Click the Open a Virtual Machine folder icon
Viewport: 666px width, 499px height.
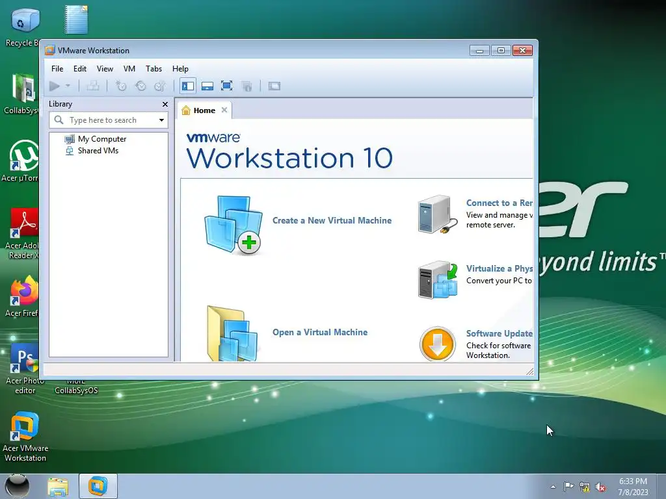click(x=232, y=334)
